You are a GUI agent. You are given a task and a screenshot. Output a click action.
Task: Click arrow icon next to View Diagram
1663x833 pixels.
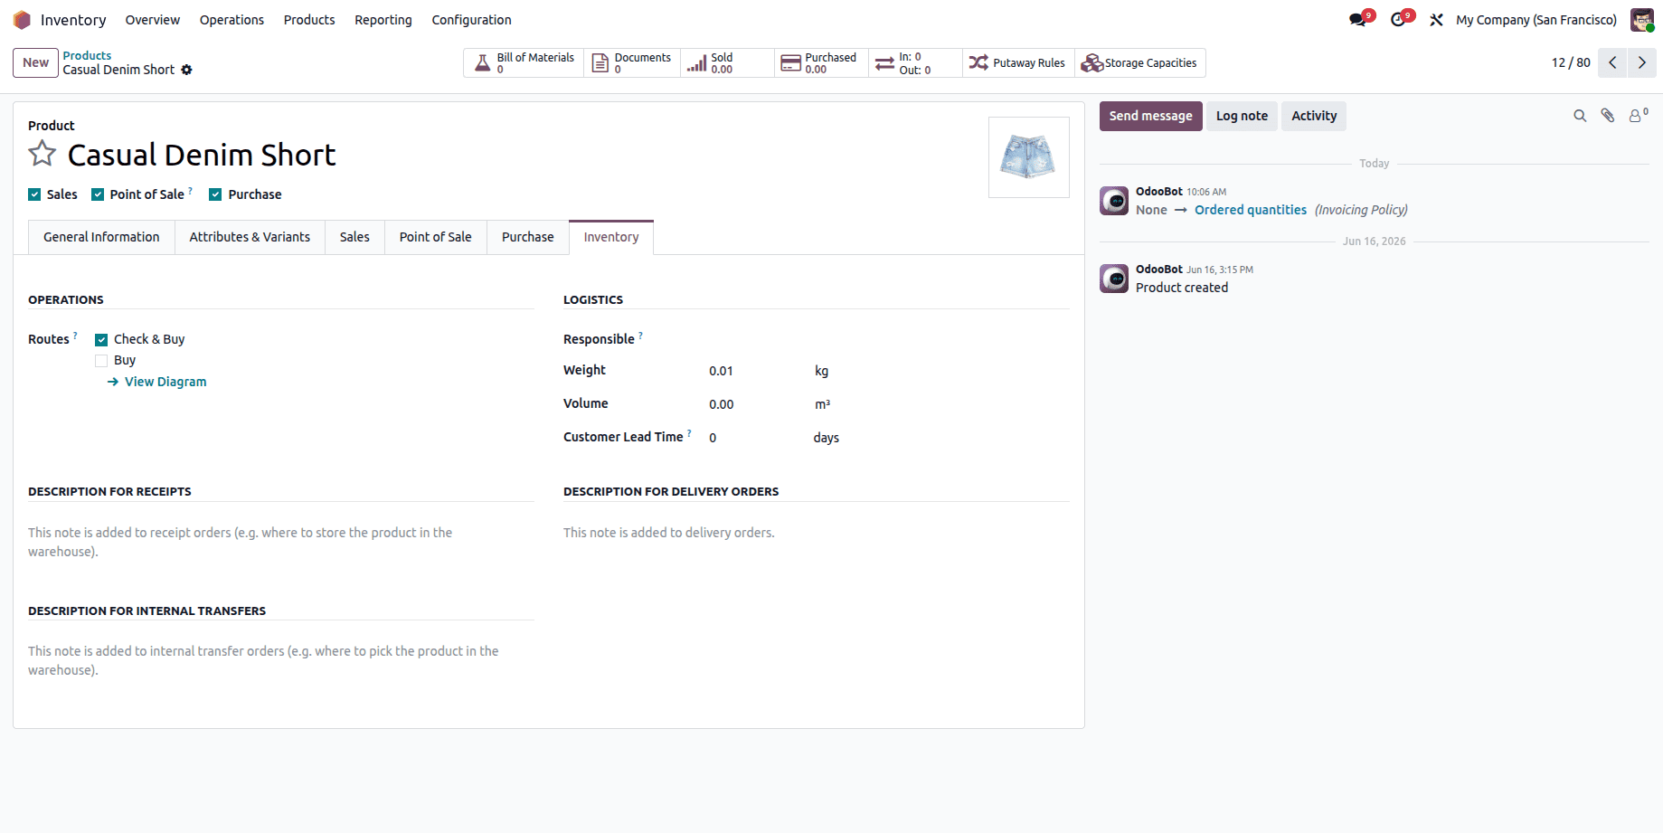coord(113,382)
